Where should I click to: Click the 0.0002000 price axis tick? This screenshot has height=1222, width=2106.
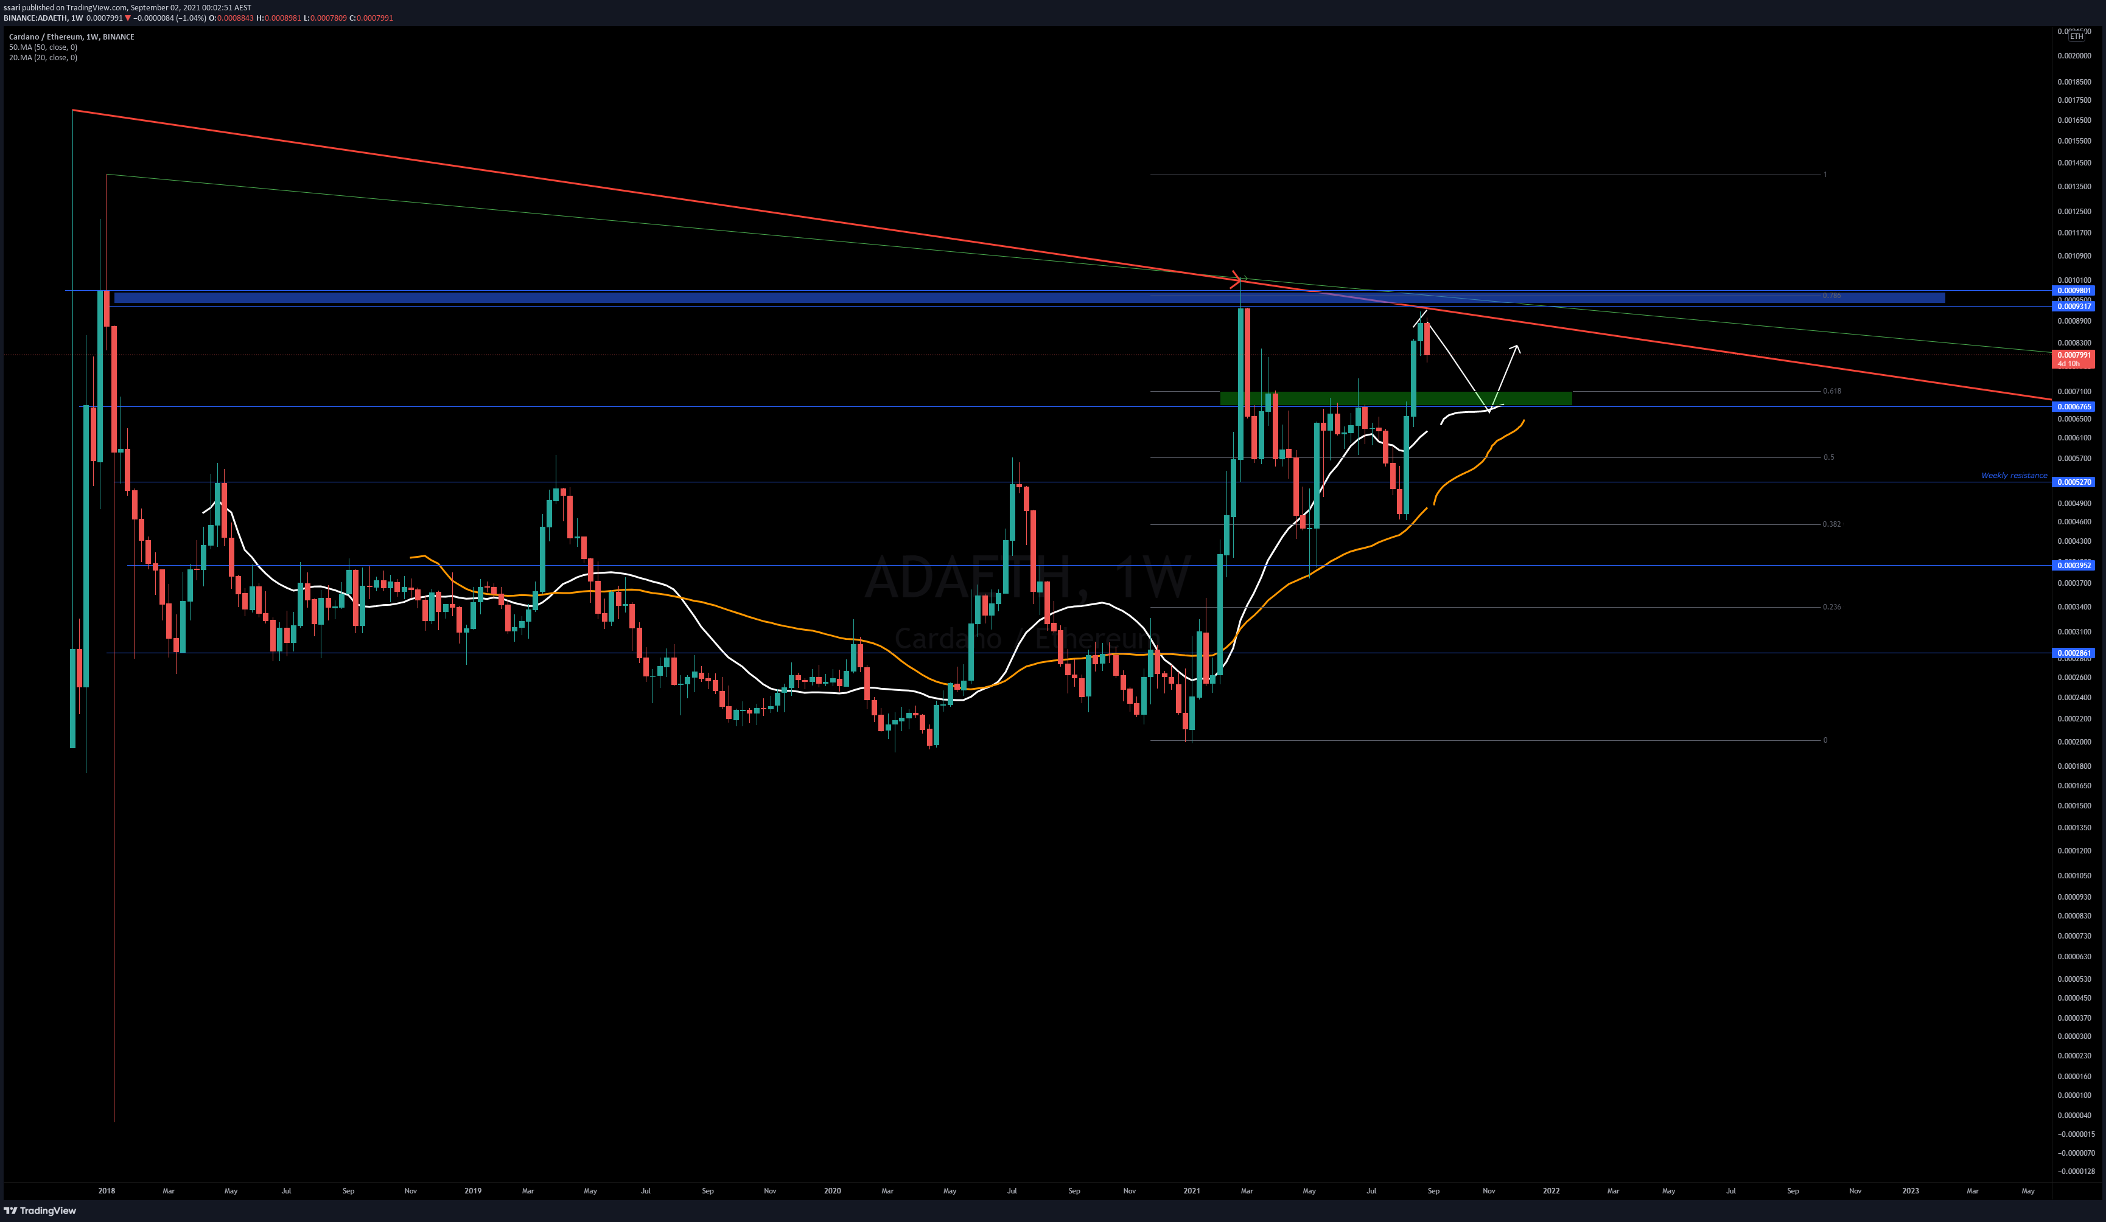coord(2074,741)
